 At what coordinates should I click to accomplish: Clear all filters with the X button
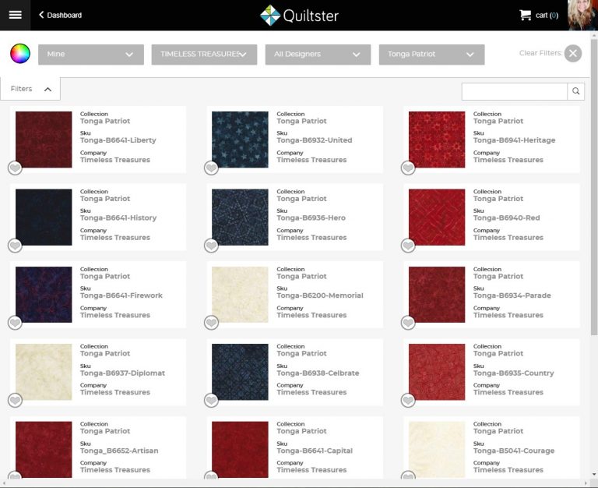pos(573,53)
